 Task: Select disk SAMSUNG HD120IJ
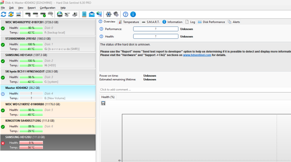coord(48,142)
